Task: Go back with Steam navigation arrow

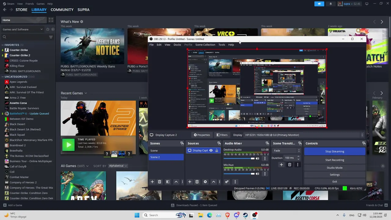Action: pos(5,10)
